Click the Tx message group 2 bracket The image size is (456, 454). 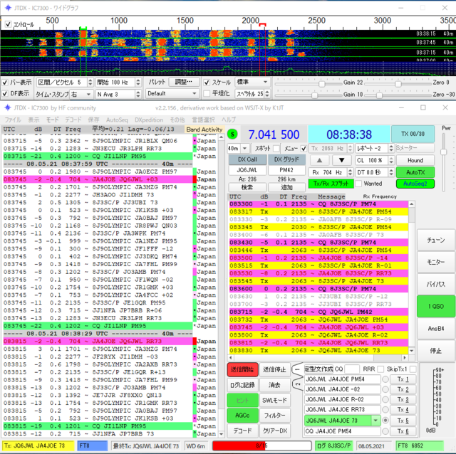point(297,384)
